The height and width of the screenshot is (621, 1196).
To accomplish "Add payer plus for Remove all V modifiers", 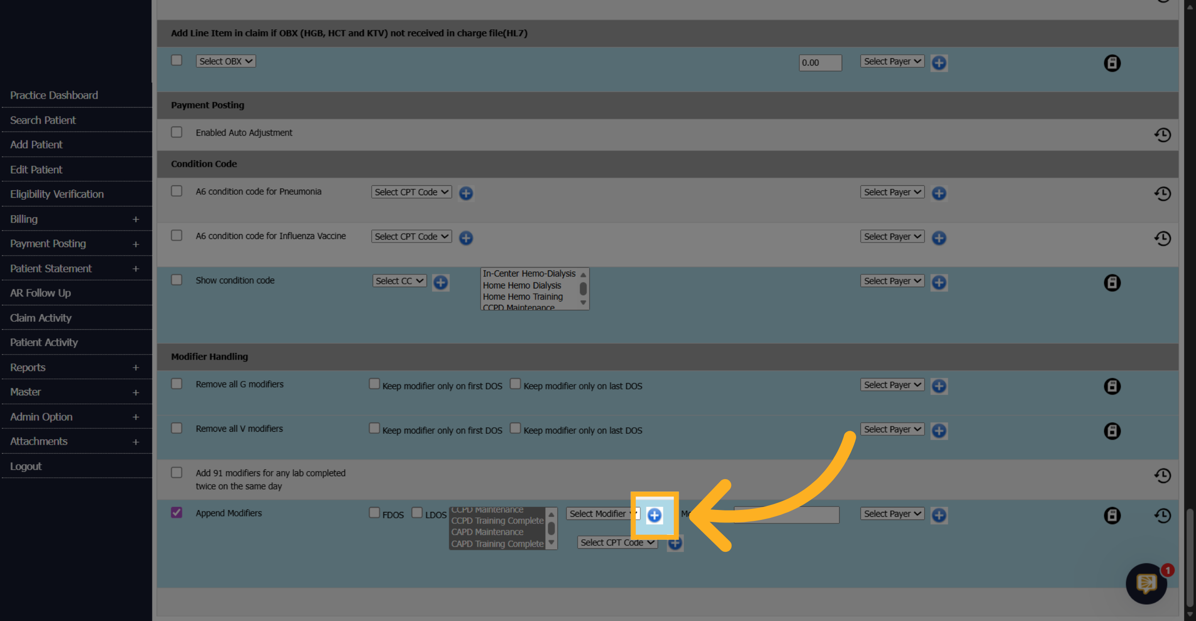I will point(939,431).
